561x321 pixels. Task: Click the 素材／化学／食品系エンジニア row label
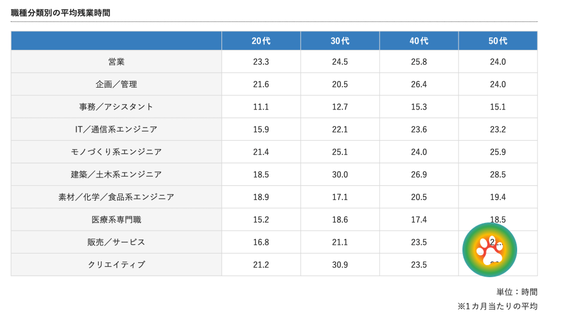pyautogui.click(x=116, y=197)
